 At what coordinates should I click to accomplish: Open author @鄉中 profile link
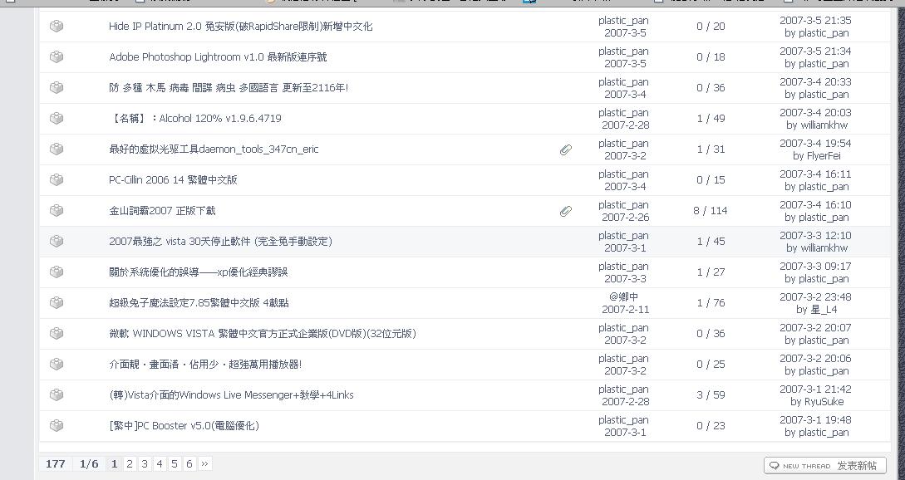click(623, 296)
